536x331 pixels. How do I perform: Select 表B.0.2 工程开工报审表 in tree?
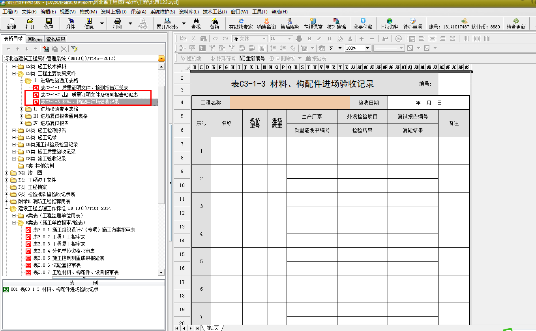coord(59,237)
